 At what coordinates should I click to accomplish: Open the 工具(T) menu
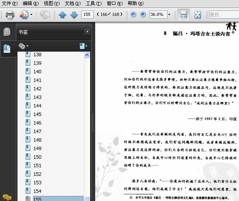[x=94, y=3]
